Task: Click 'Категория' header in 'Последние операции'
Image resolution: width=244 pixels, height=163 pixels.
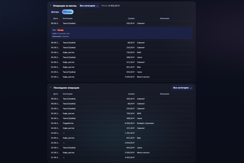Action: (68, 94)
